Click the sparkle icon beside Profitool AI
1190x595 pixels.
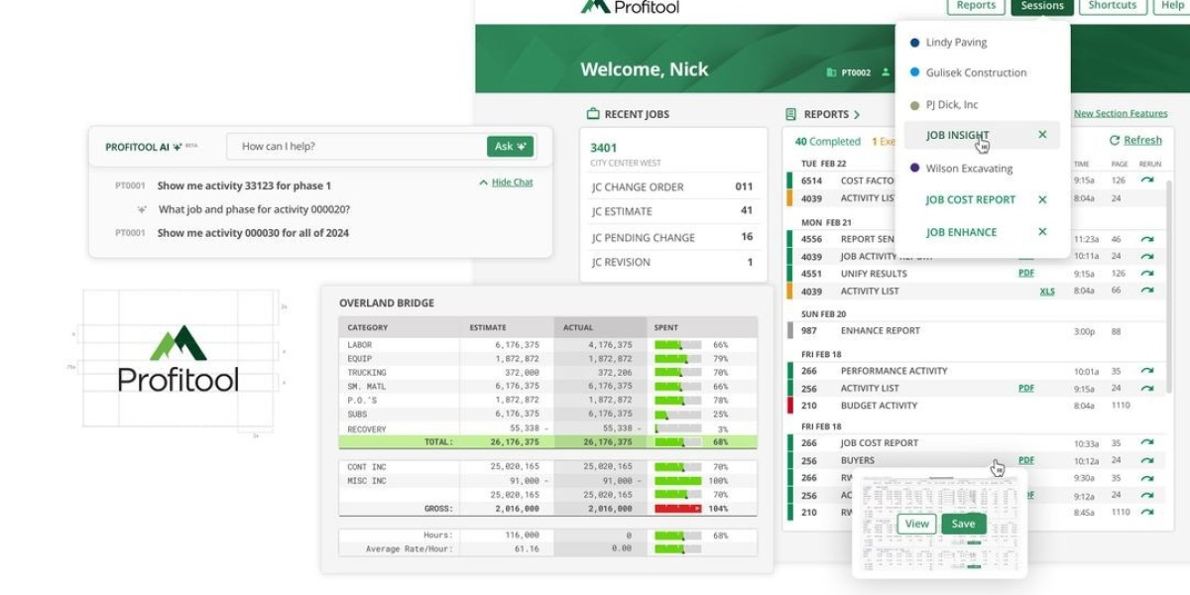178,147
